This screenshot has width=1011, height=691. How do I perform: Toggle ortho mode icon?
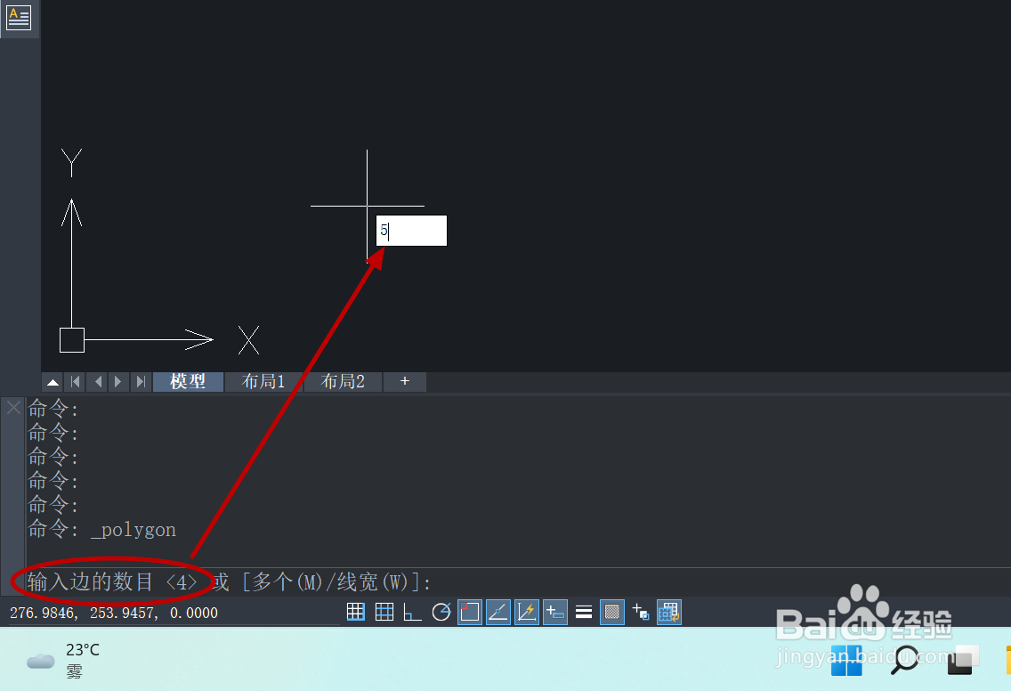pos(413,612)
